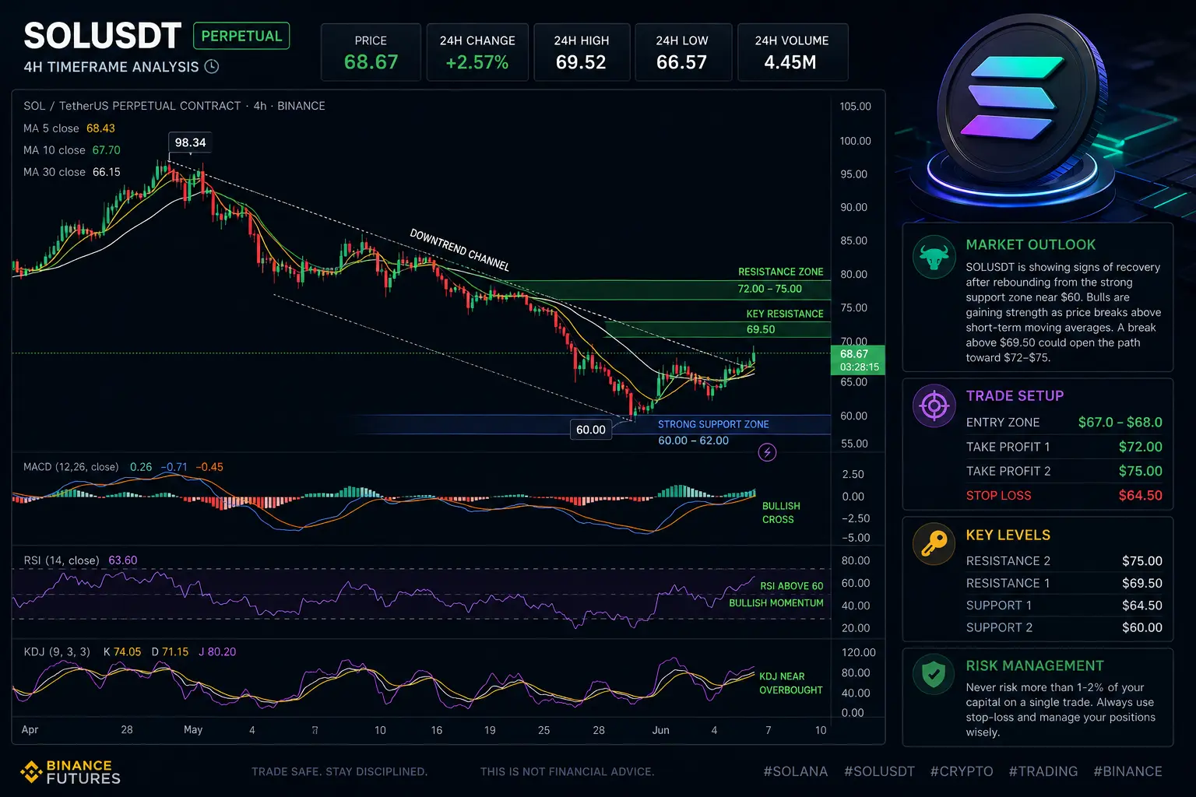Screen dimensions: 1196x797
Task: Click the STOP LOSS $64.50 value
Action: (1140, 496)
